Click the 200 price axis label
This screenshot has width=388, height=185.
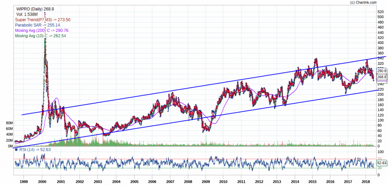point(380,94)
